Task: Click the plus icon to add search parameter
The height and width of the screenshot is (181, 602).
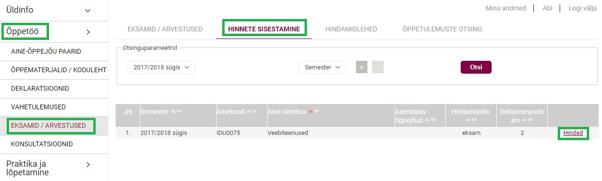Action: pyautogui.click(x=362, y=67)
